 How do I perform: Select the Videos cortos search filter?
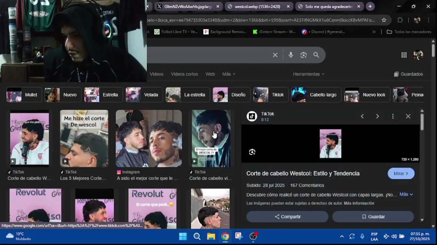click(184, 74)
